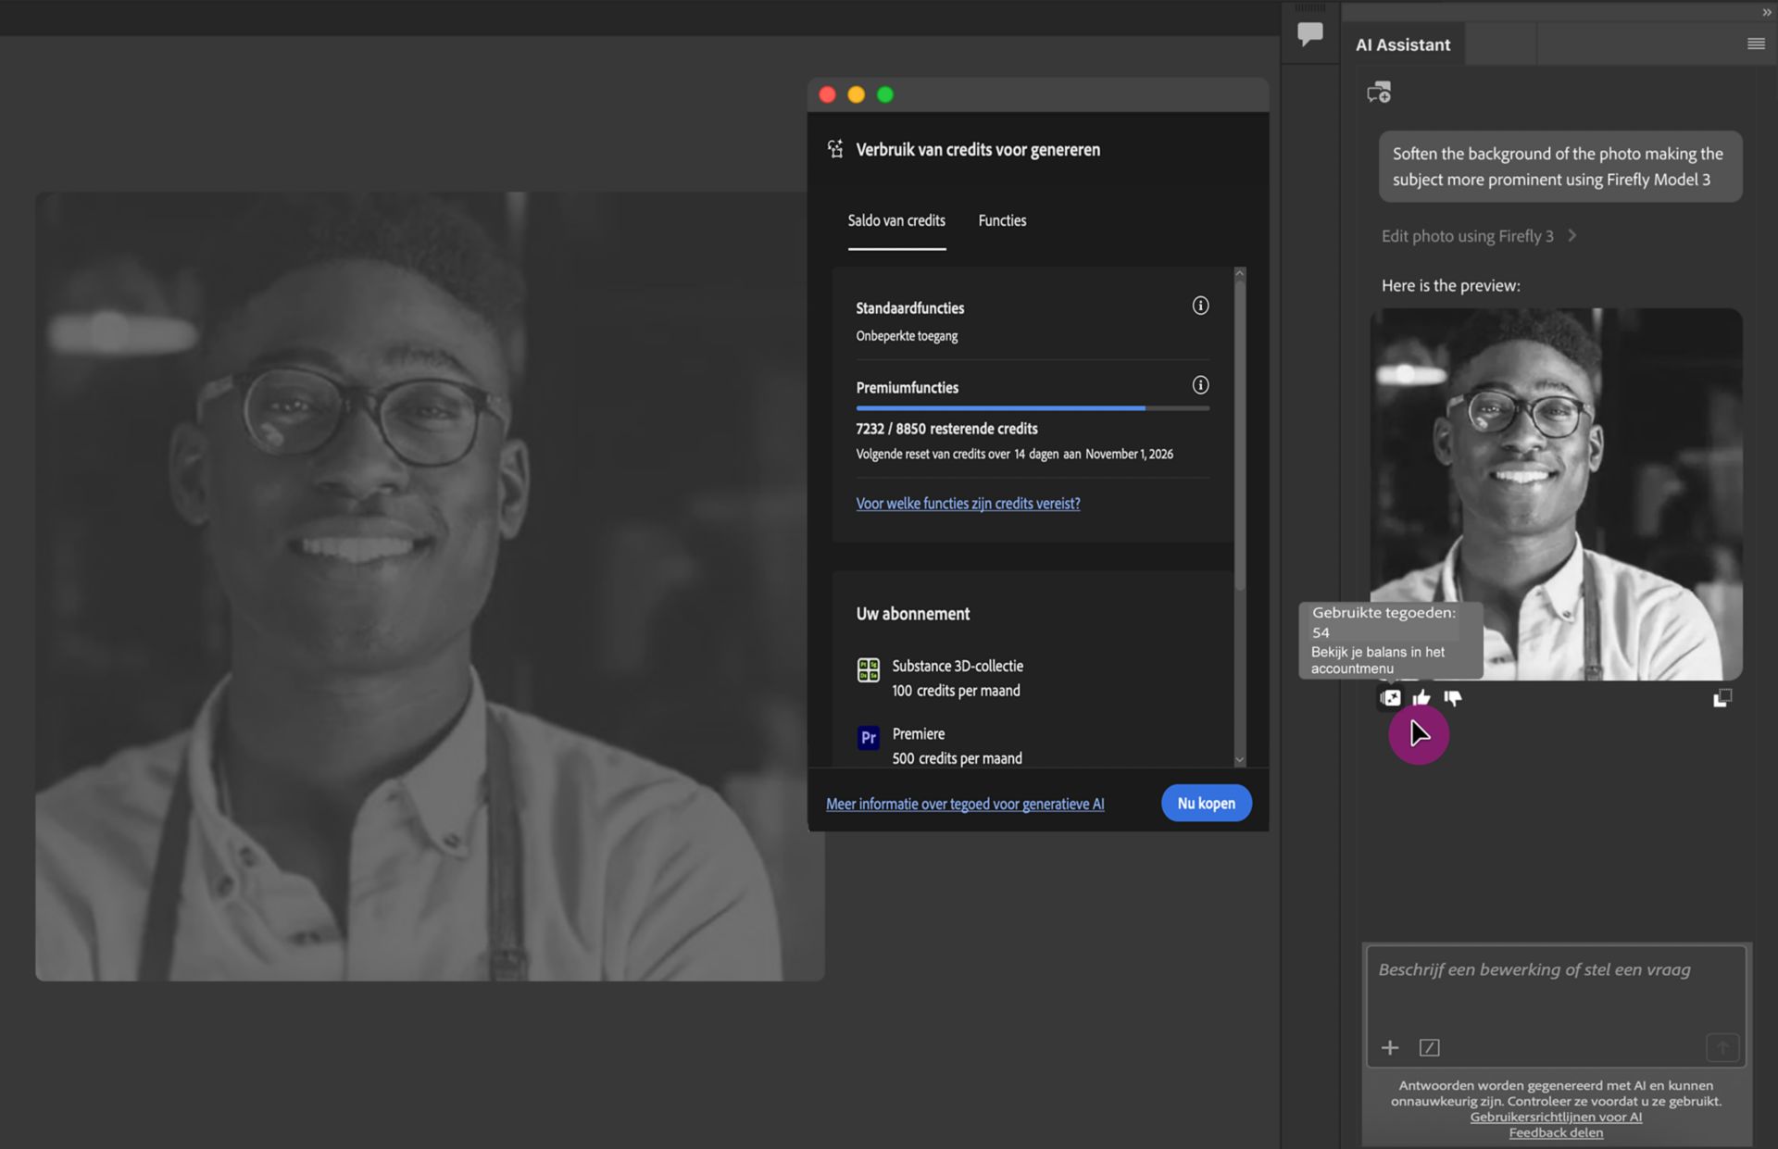The image size is (1778, 1149).
Task: Click the 'Uw abonnement' heading
Action: (x=912, y=614)
